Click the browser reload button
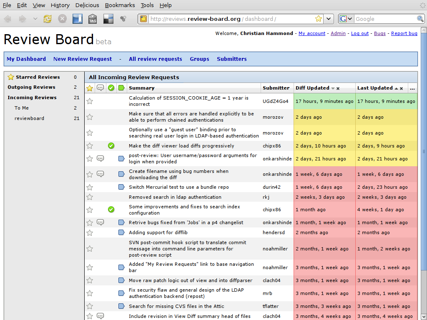427x320 pixels. (x=48, y=19)
